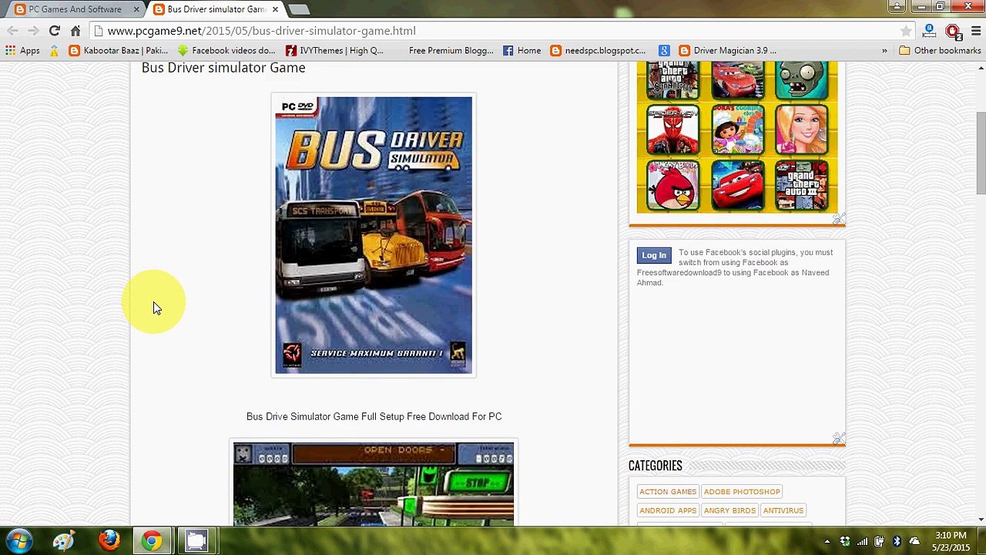
Task: Close the Bus Driver simulator tab
Action: click(x=275, y=9)
